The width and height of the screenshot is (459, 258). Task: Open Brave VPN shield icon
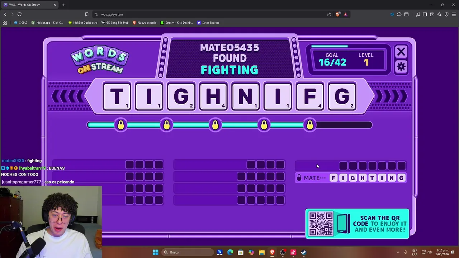pyautogui.click(x=446, y=14)
